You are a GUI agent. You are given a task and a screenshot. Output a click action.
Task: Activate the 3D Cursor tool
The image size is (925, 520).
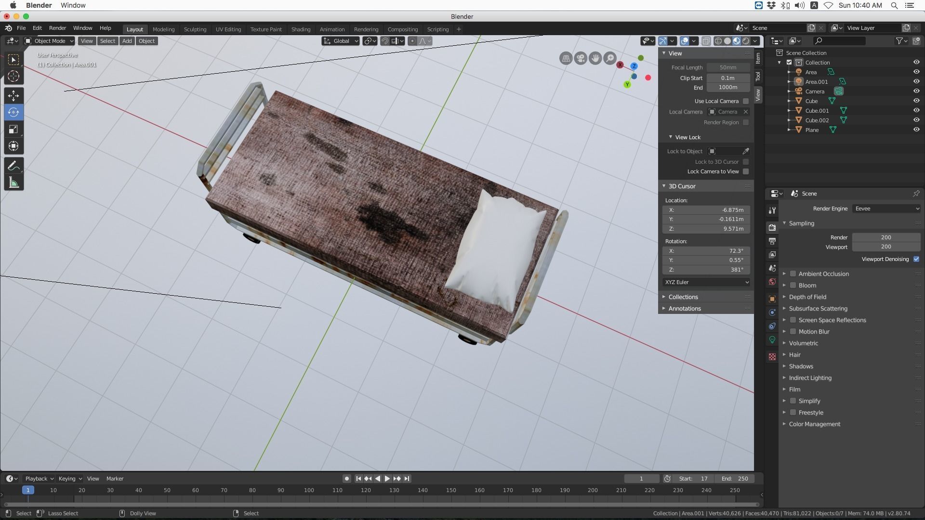point(13,76)
